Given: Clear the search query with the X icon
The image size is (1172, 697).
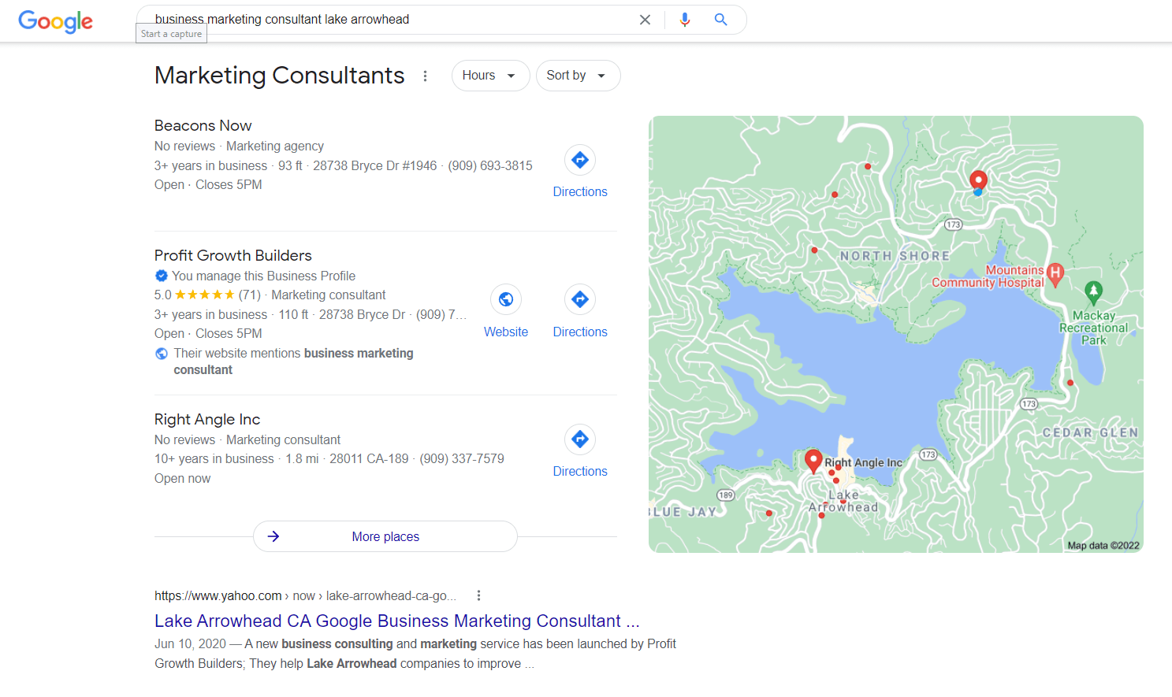Looking at the screenshot, I should [x=645, y=20].
